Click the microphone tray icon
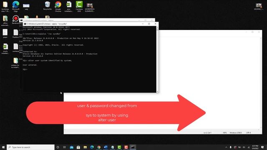The image size is (267, 150). 231,147
